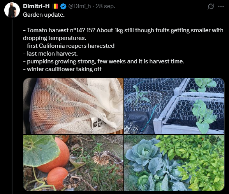Open Dimitri-H's profile avatar
Viewport: 229px width, 194px height.
pos(12,10)
